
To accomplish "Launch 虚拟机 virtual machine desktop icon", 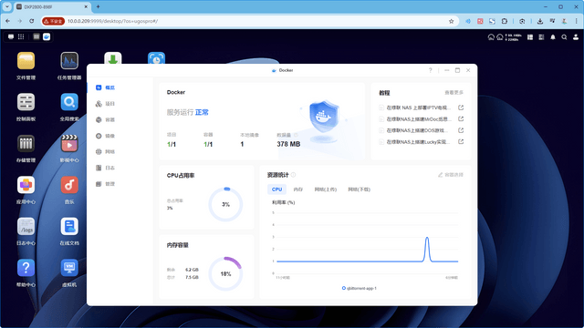I will tap(69, 268).
